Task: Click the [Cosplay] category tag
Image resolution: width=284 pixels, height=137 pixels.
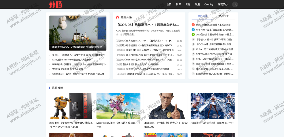Action: pos(121,74)
